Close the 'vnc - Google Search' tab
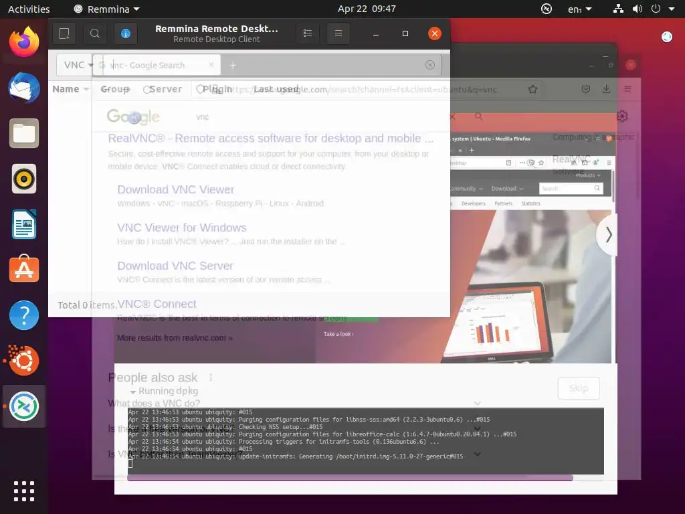This screenshot has height=514, width=685. [211, 65]
